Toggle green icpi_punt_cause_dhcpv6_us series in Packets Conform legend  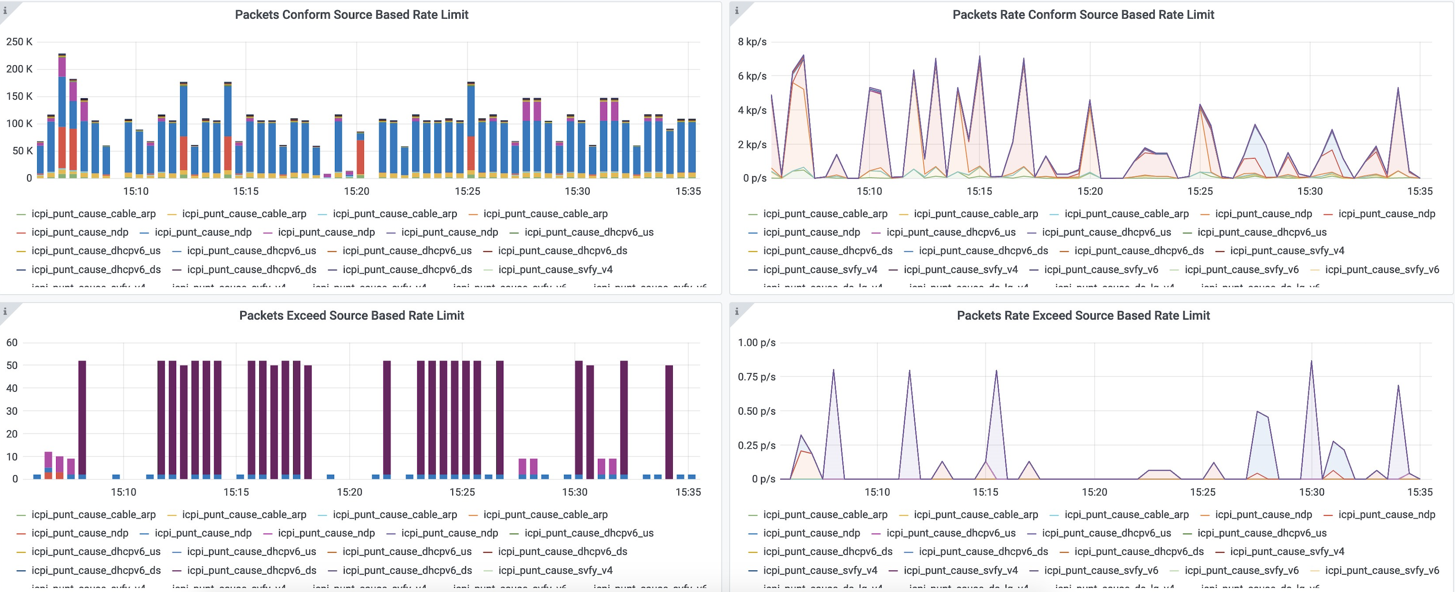tap(589, 232)
